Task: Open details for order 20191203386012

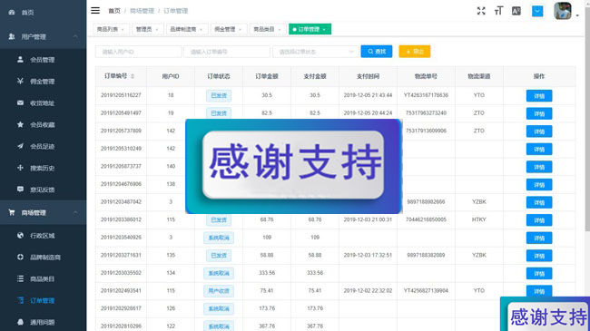Action: [x=539, y=220]
